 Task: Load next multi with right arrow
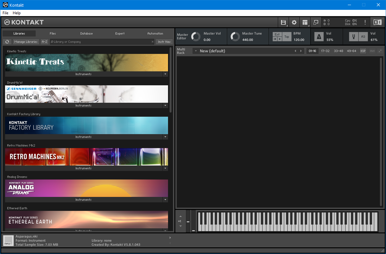tap(301, 51)
